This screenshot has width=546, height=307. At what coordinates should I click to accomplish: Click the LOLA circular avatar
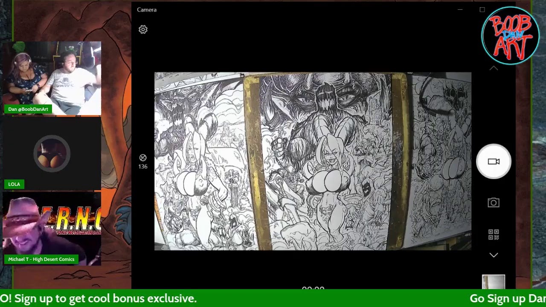click(52, 153)
